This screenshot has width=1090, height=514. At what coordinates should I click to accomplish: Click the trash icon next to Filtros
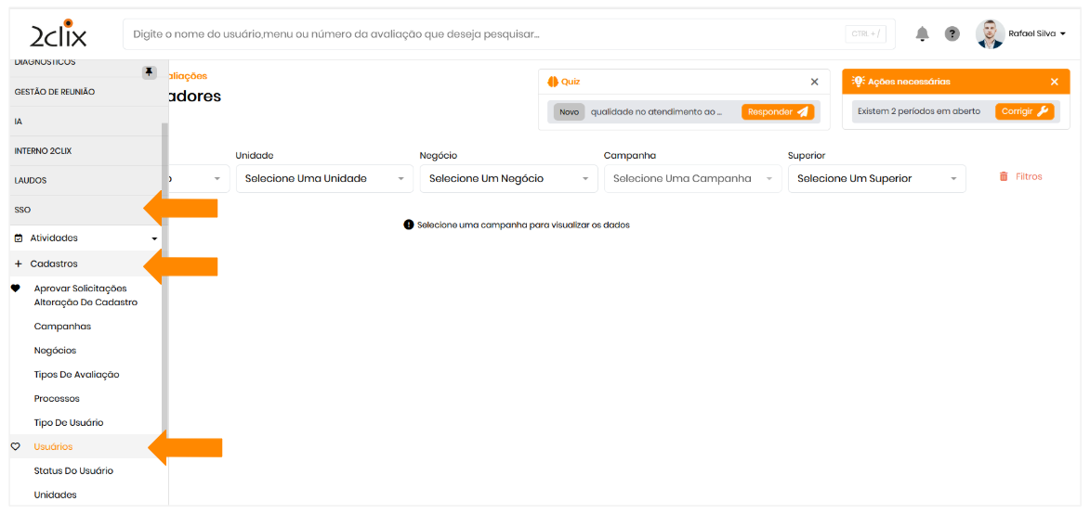1004,176
